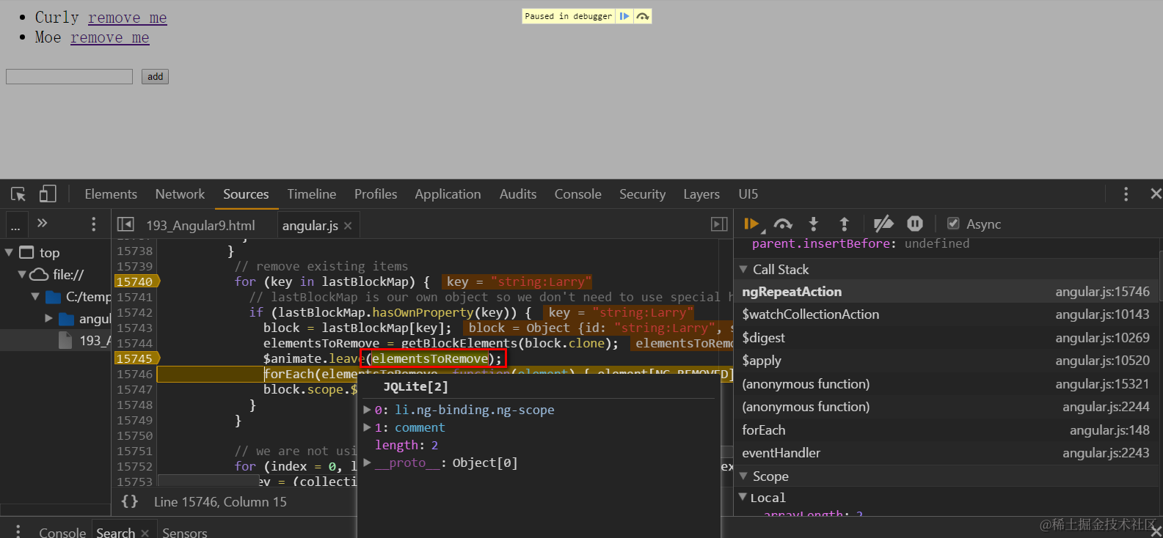Deactivate breakpoints icon

click(883, 224)
